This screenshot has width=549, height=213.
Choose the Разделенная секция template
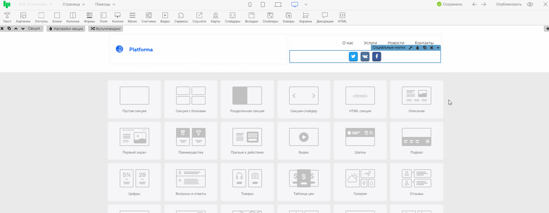click(247, 99)
